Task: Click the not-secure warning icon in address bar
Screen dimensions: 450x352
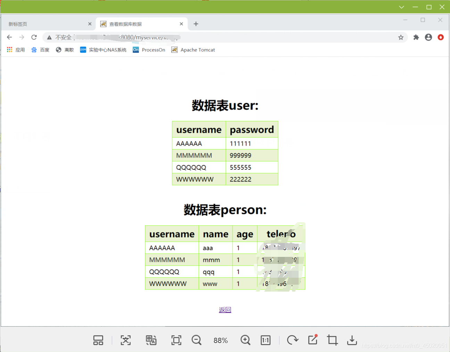Action: click(49, 37)
